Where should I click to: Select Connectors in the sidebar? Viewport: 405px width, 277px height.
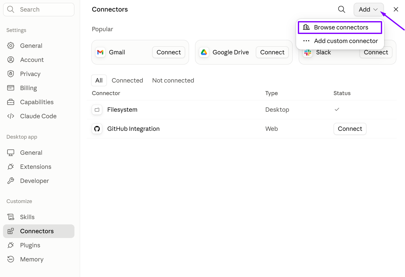click(39, 231)
